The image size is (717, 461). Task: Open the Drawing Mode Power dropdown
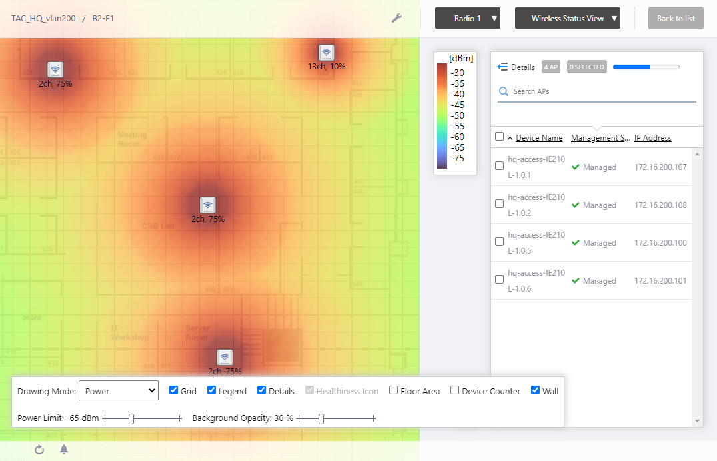(119, 391)
